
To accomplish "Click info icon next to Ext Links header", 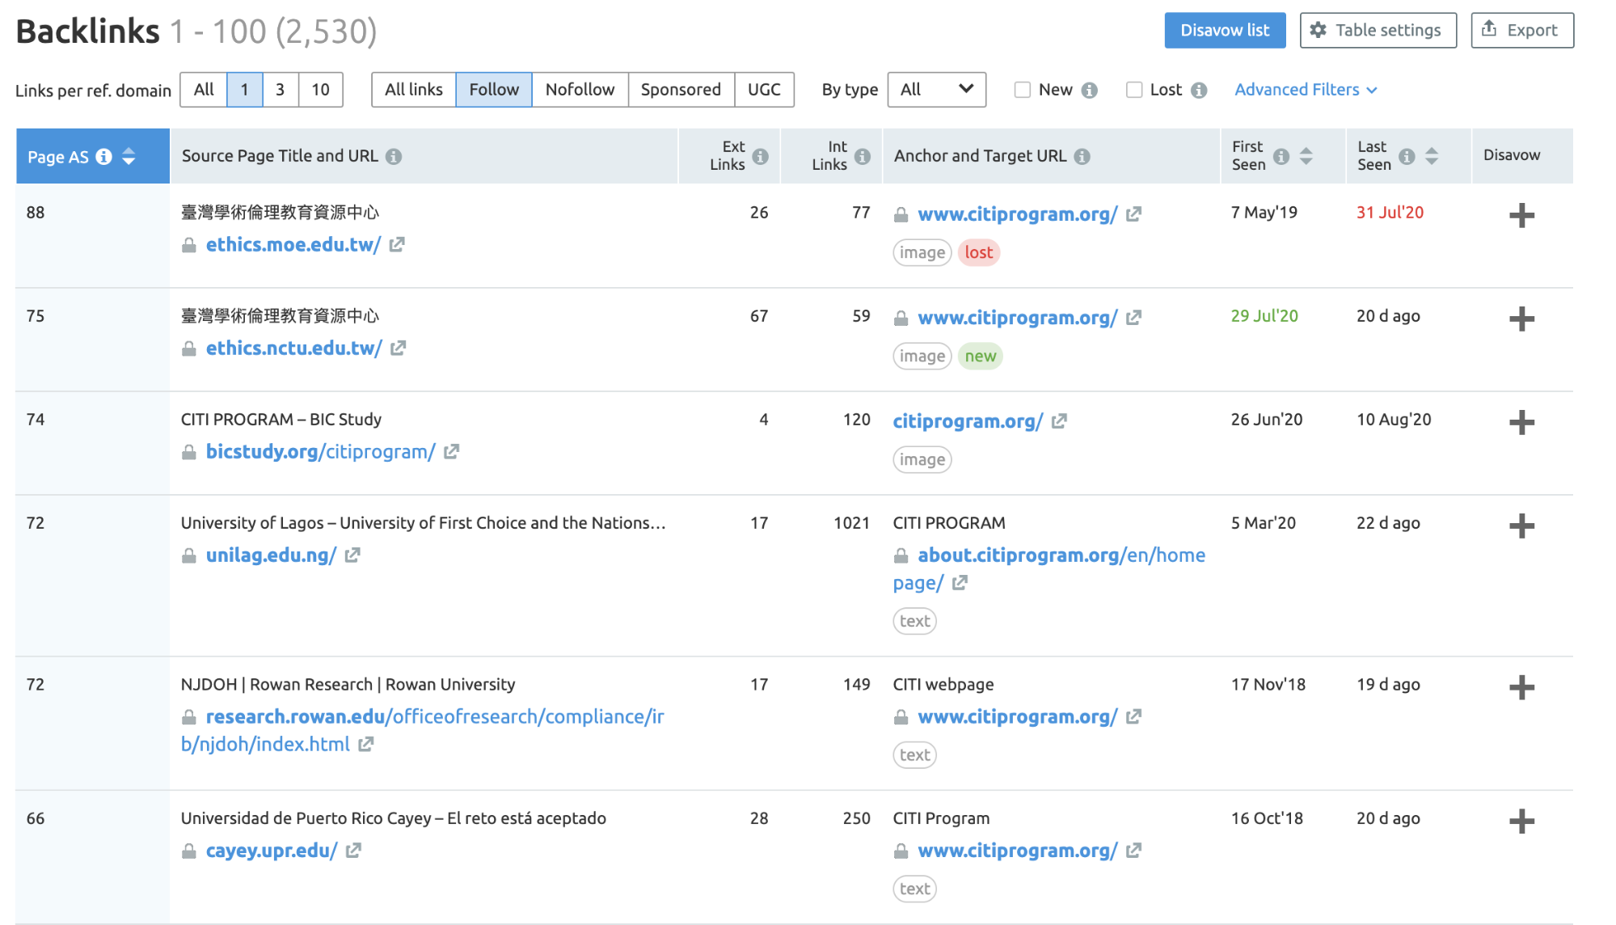I will click(761, 155).
